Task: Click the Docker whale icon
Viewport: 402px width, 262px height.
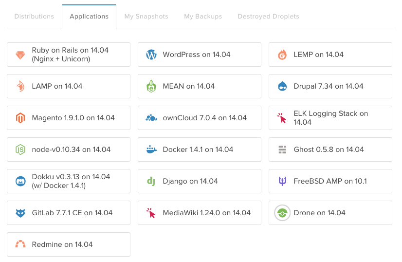Action: coord(151,150)
